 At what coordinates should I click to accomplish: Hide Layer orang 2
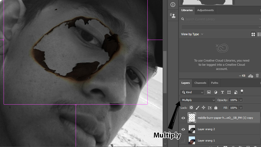(183, 129)
